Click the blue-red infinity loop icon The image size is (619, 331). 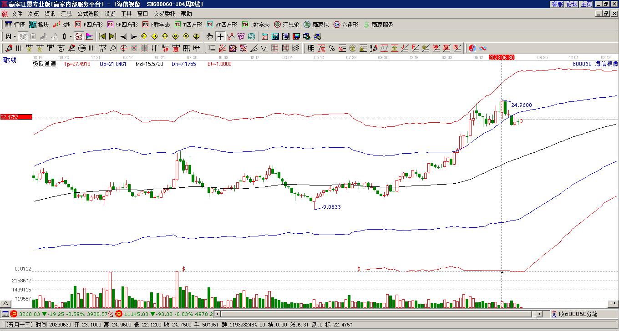tap(483, 48)
